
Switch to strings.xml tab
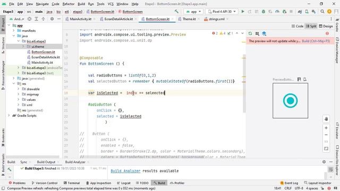click(216, 19)
